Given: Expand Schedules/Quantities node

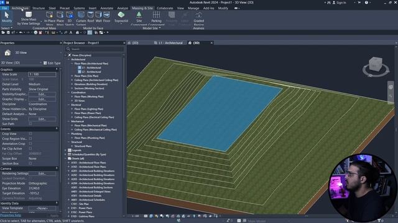Looking at the screenshot, I should [65, 154].
